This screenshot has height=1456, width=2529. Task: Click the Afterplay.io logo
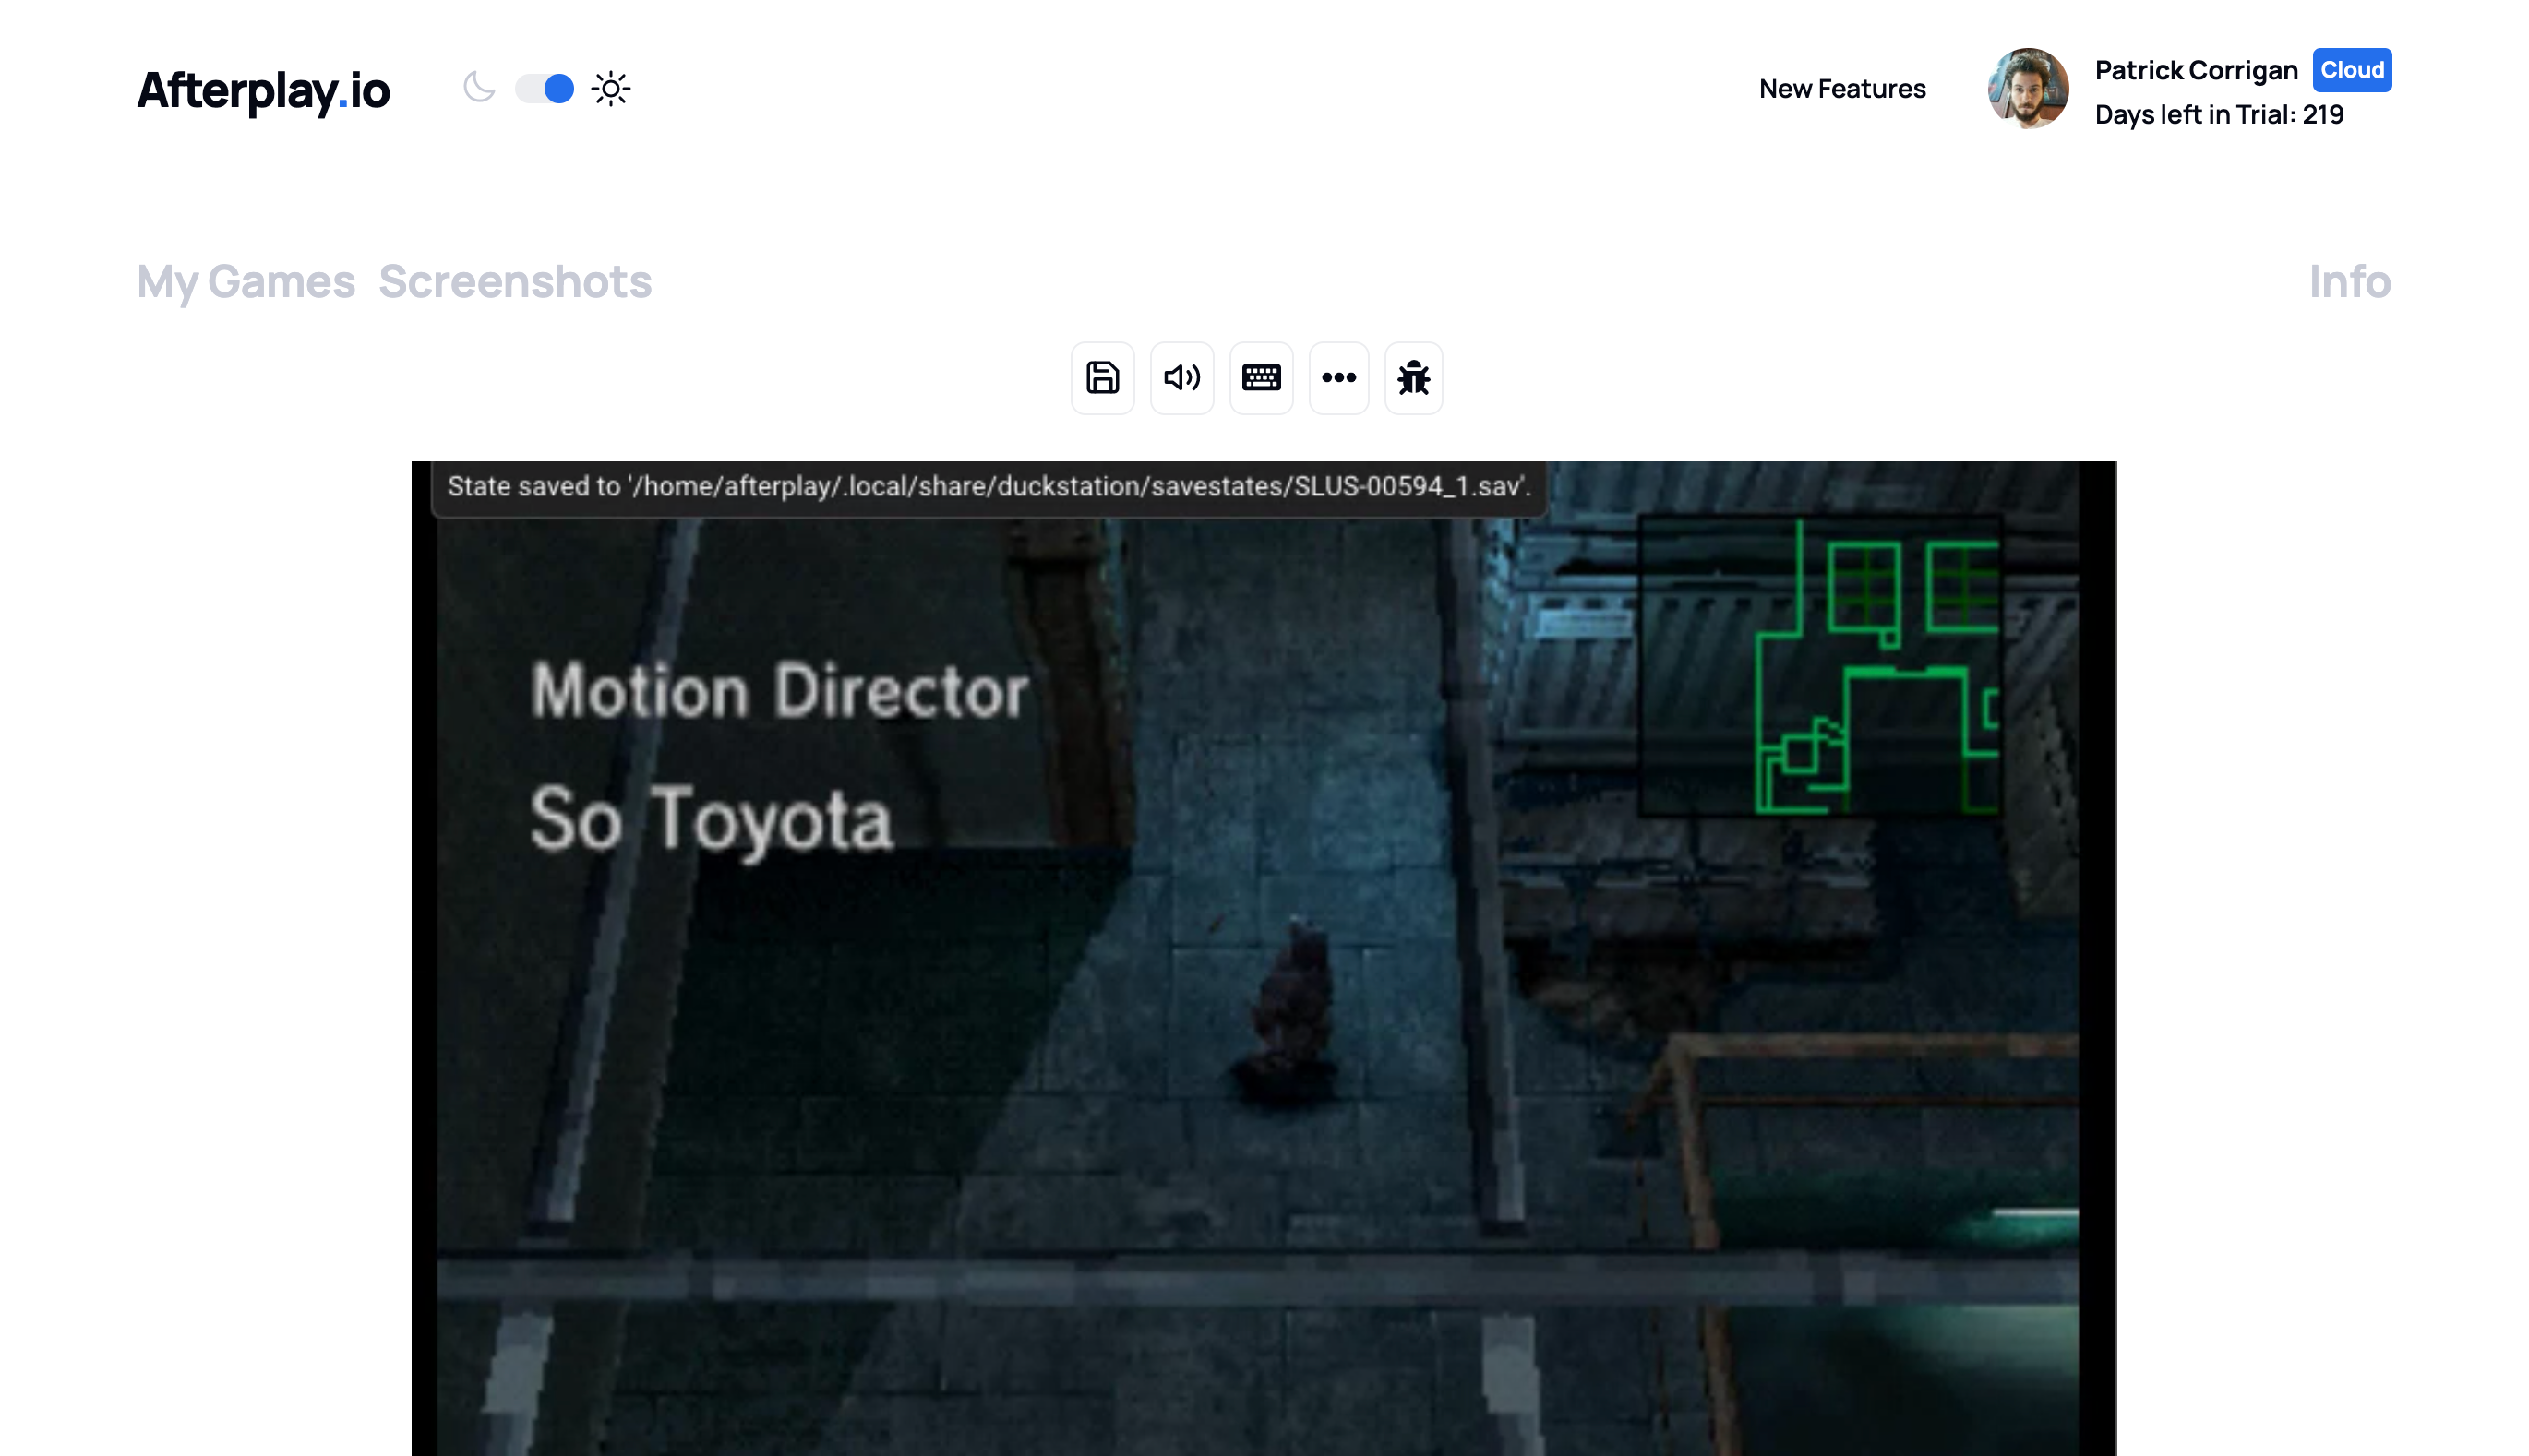click(x=263, y=90)
